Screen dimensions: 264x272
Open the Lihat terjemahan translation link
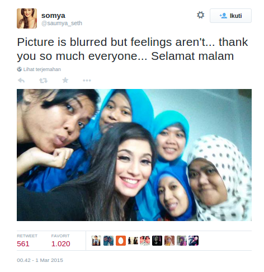(x=42, y=69)
